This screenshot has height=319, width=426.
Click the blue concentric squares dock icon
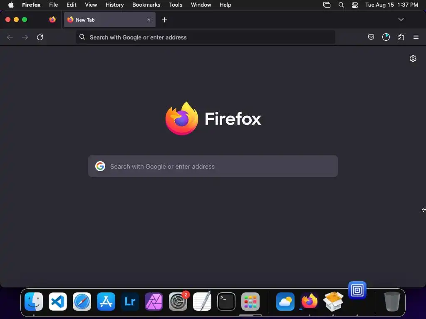point(357,290)
